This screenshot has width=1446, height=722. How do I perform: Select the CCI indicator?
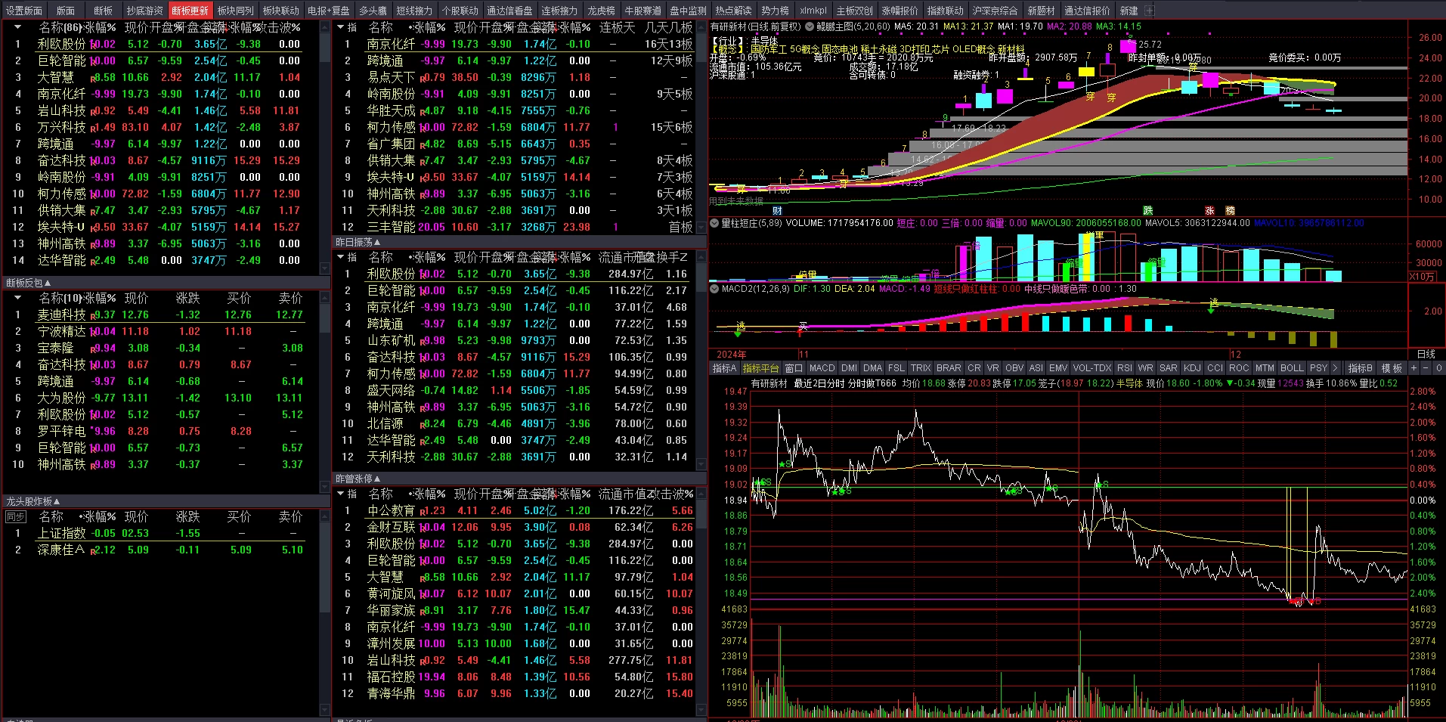click(1215, 368)
